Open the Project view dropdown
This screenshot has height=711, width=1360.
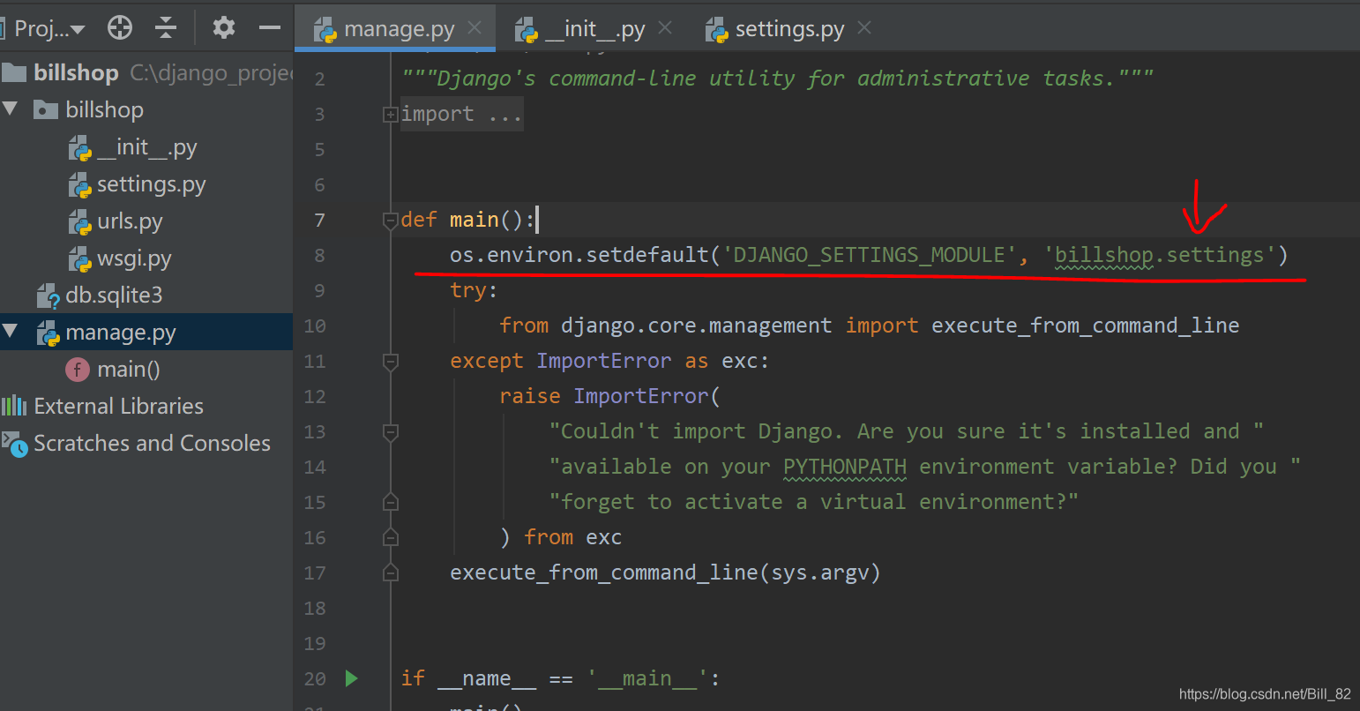pyautogui.click(x=49, y=28)
